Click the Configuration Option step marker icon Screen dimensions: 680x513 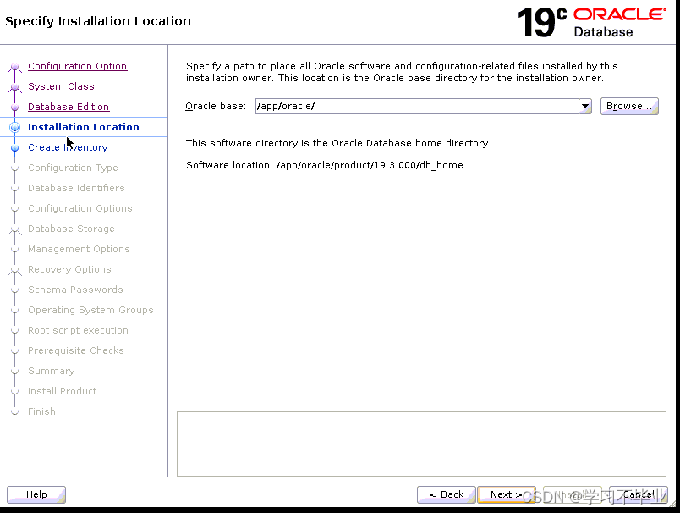point(14,66)
